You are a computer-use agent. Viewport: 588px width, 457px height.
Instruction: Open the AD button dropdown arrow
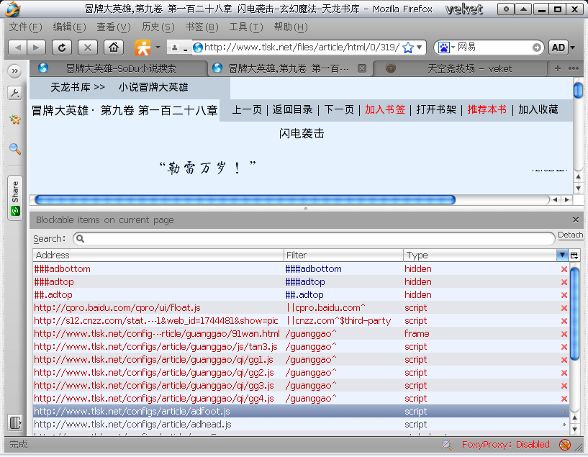(573, 47)
